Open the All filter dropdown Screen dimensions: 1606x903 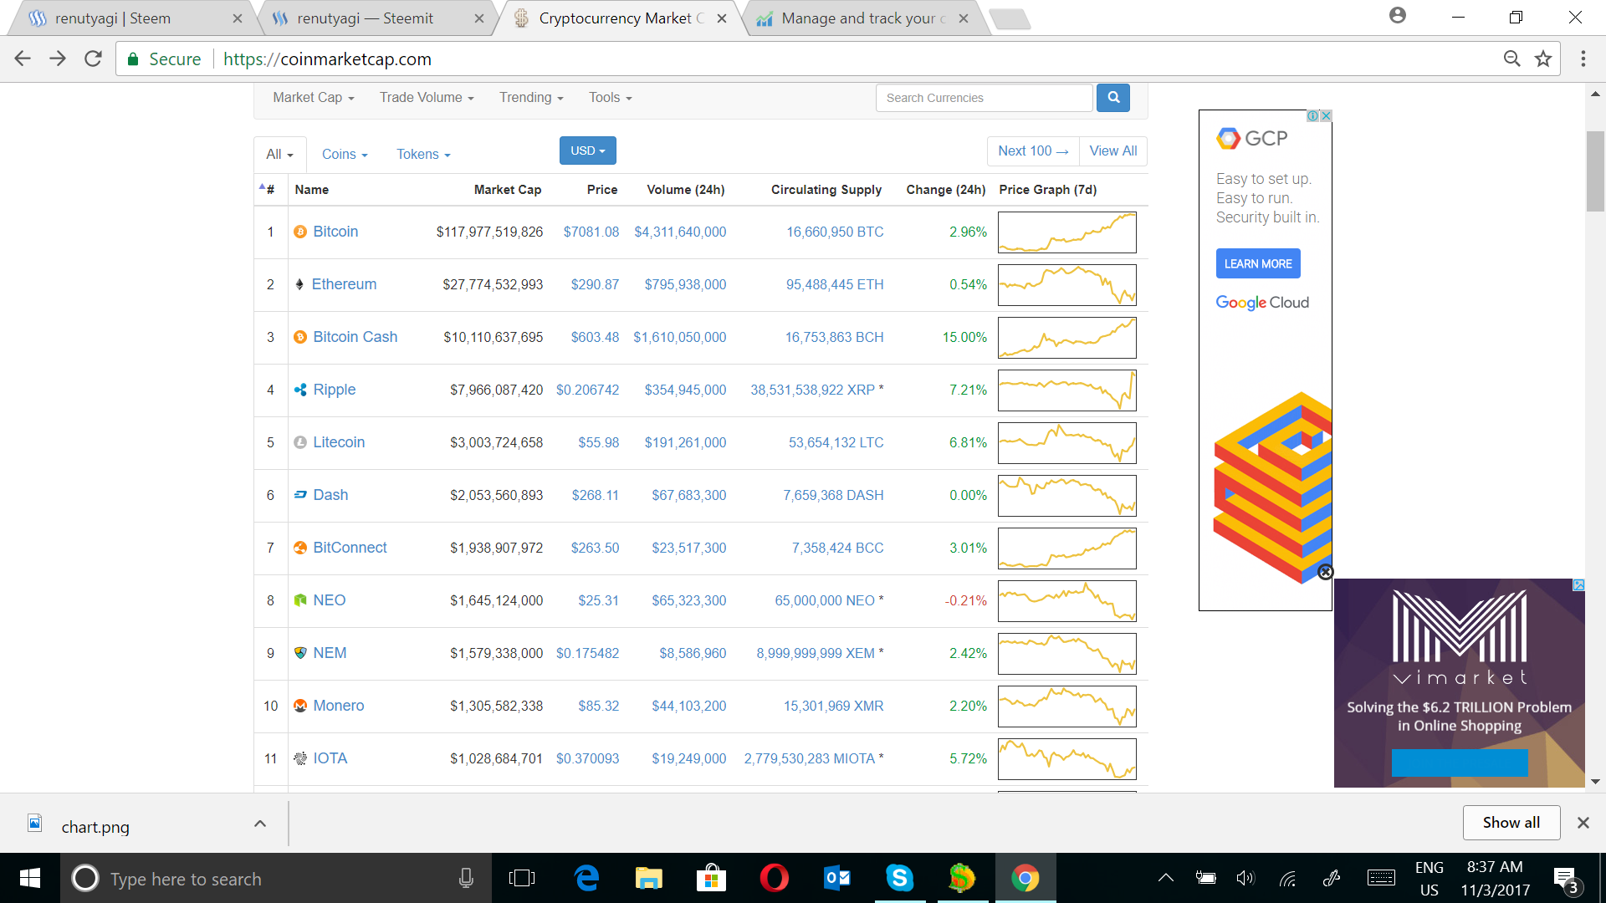click(279, 154)
